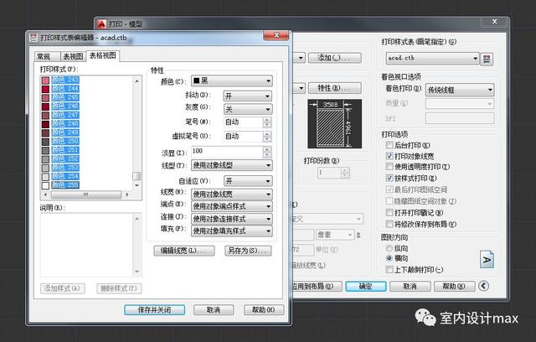Close the plot style table editor window
Image resolution: width=536 pixels, height=342 pixels.
[276, 35]
